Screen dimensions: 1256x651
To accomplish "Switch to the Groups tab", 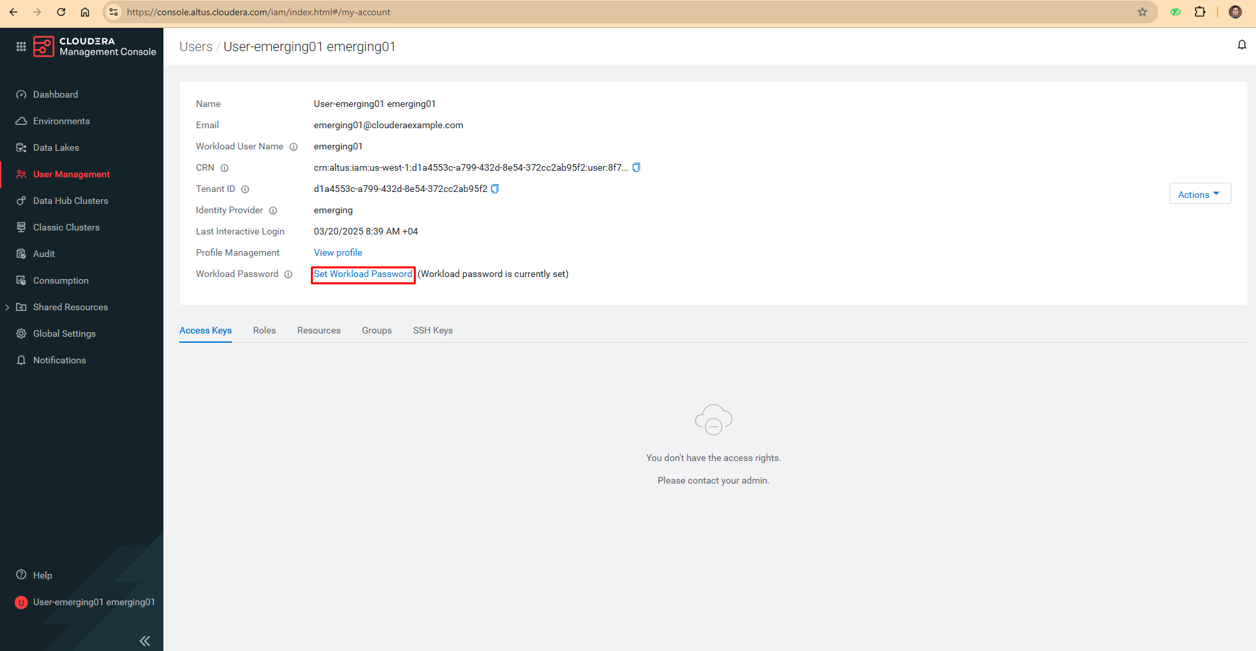I will click(377, 330).
